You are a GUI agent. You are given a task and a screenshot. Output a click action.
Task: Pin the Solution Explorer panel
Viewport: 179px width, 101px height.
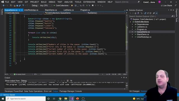(171, 10)
